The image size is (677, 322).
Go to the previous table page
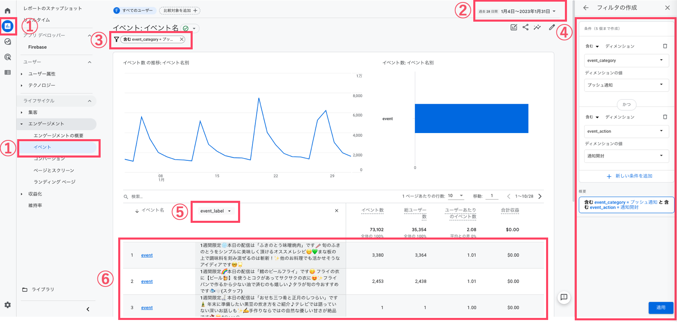tap(508, 196)
